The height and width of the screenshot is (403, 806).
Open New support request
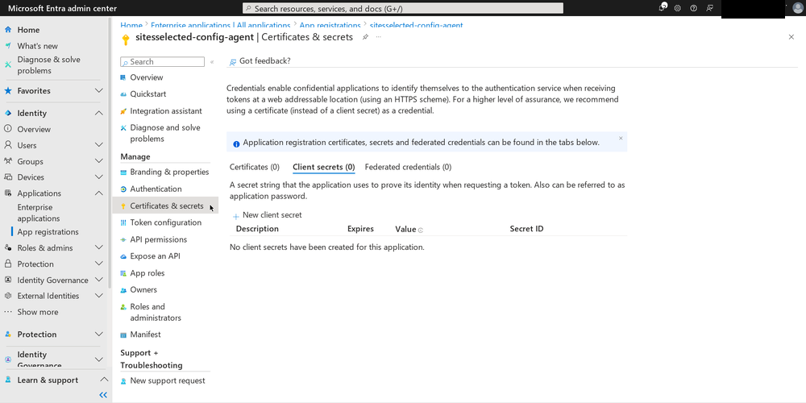pyautogui.click(x=168, y=381)
